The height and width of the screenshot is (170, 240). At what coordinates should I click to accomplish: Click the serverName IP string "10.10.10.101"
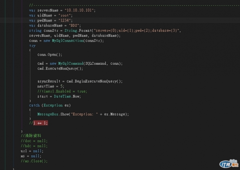79,10
